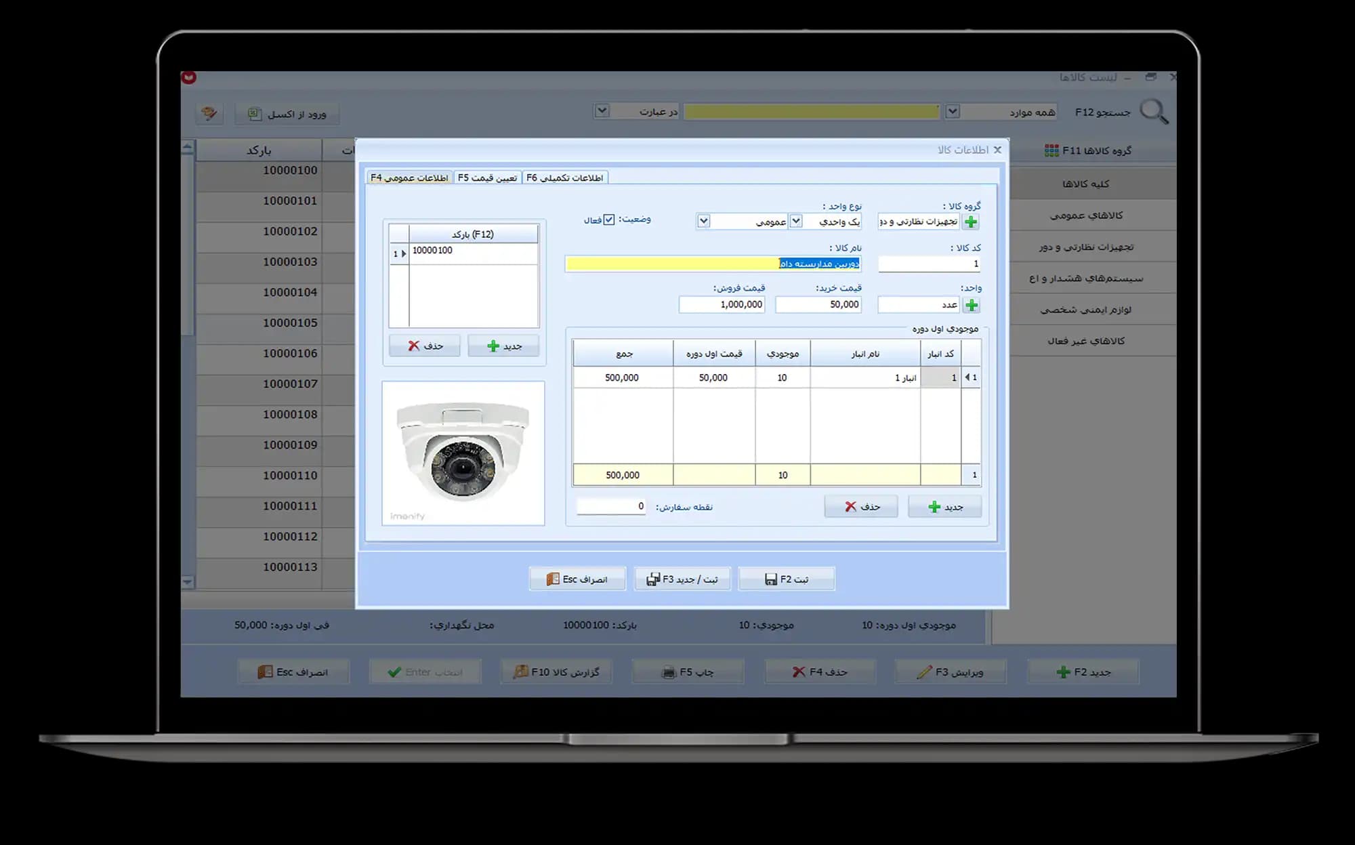
Task: Expand the general category dropdown
Action: 703,221
